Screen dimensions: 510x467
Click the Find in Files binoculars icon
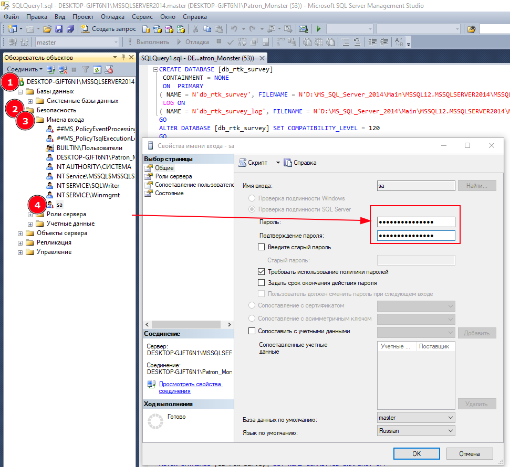[471, 29]
